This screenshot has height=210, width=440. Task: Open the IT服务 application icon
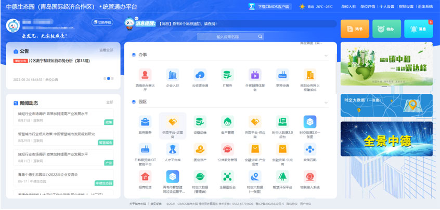(227, 75)
